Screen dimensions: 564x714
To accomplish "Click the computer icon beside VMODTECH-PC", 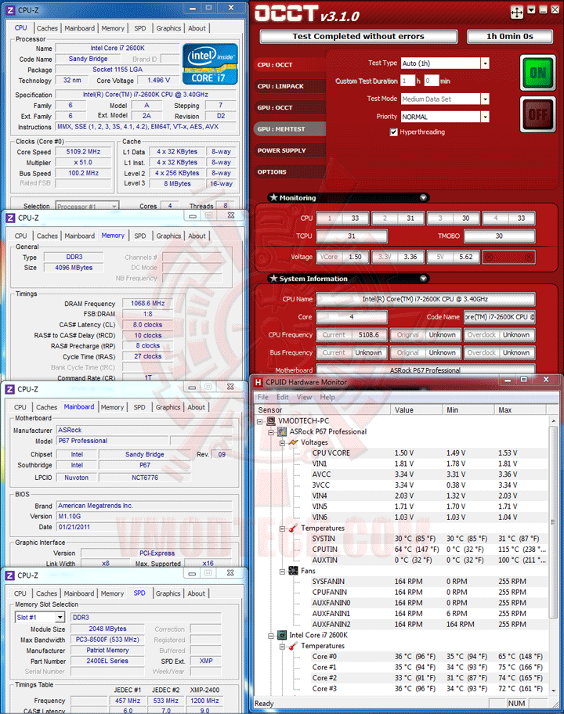I will tap(271, 420).
